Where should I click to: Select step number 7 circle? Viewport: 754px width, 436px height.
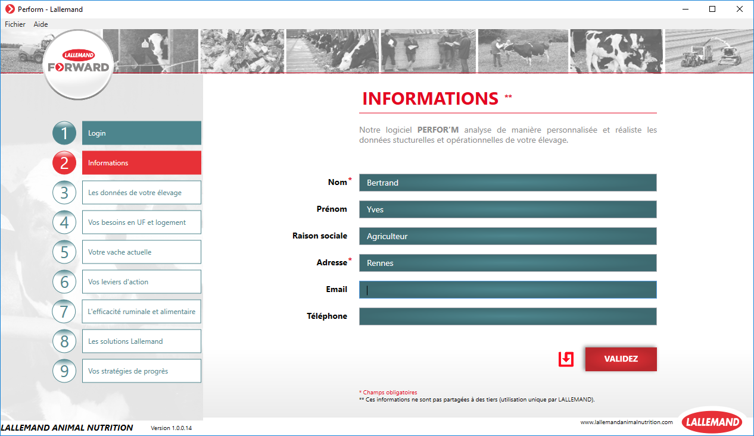pyautogui.click(x=64, y=312)
